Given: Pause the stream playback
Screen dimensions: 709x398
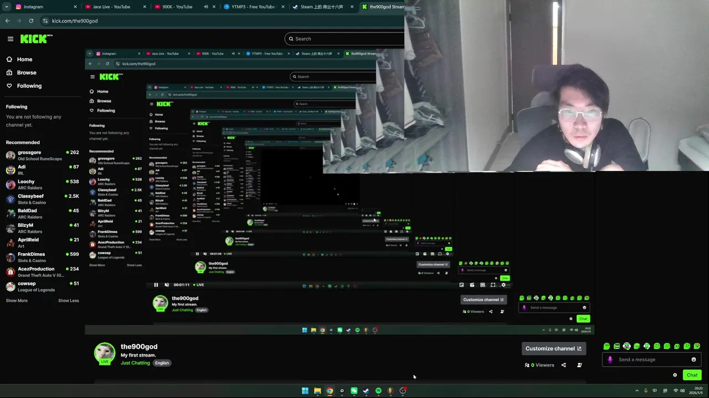Looking at the screenshot, I should pyautogui.click(x=156, y=285).
